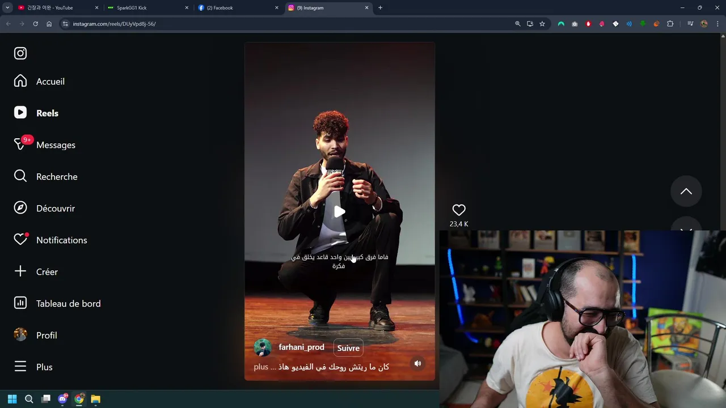Focus the address bar showing the instagram.com URL

[289, 24]
